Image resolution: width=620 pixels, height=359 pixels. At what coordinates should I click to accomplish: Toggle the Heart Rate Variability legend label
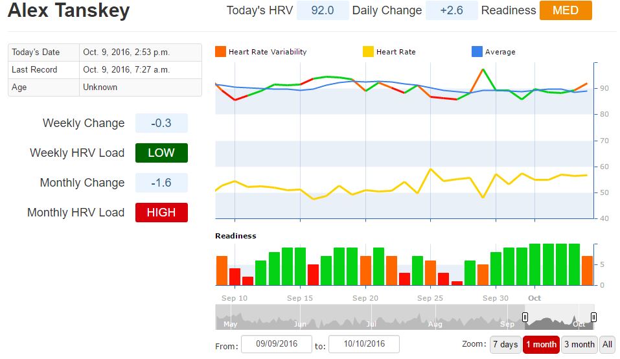268,52
